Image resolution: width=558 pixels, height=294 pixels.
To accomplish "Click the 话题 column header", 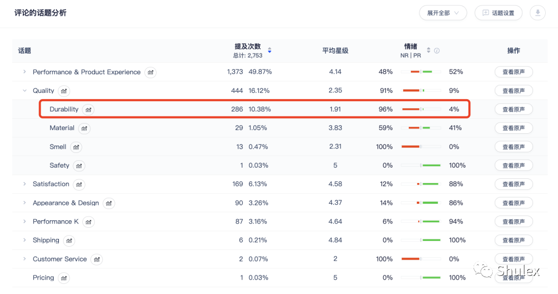I will coord(24,50).
